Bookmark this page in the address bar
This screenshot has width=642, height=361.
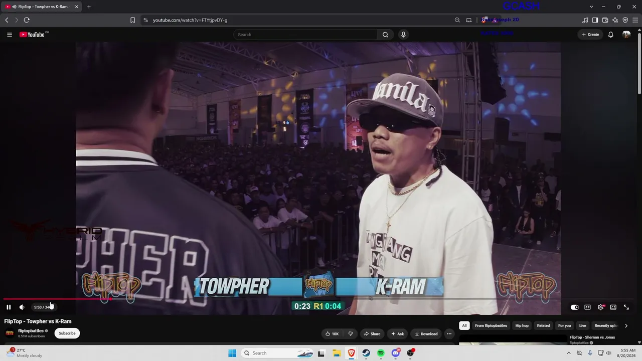(132, 20)
